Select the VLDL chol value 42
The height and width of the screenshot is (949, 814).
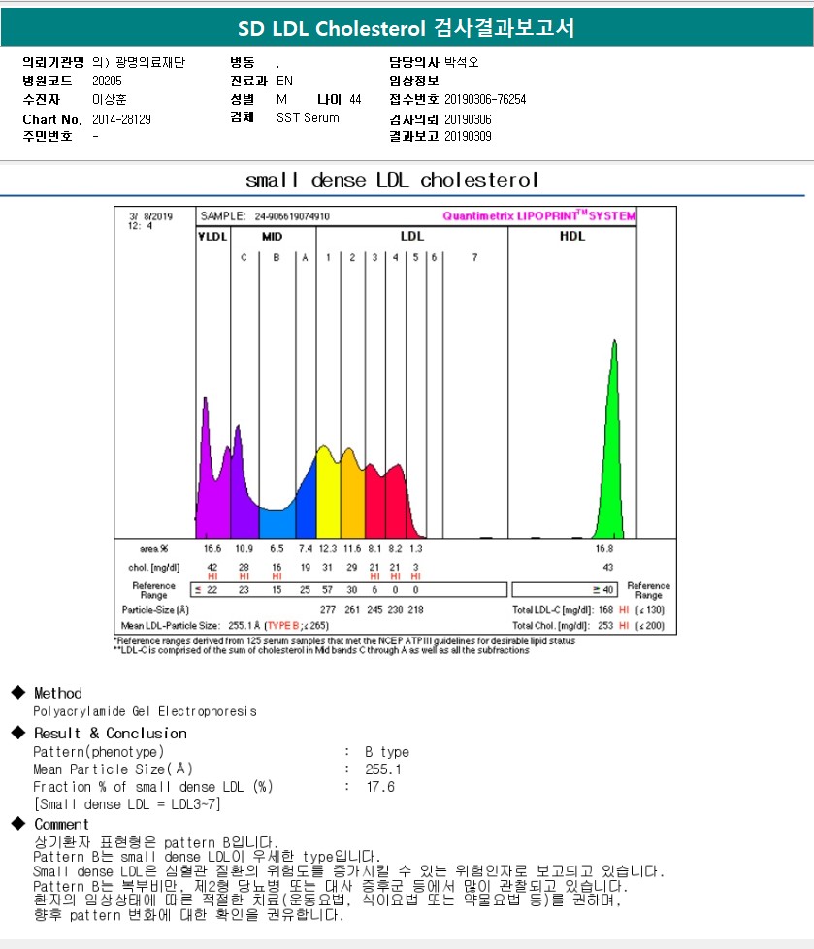pyautogui.click(x=212, y=567)
